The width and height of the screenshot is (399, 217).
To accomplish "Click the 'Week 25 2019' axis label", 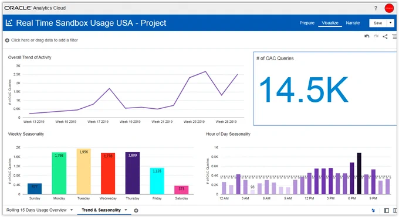I will tap(226, 122).
